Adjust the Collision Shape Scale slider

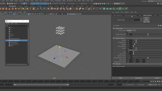pyautogui.click(x=148, y=34)
